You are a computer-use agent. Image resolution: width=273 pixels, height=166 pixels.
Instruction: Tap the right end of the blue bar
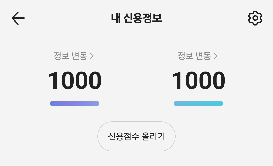tap(221, 103)
